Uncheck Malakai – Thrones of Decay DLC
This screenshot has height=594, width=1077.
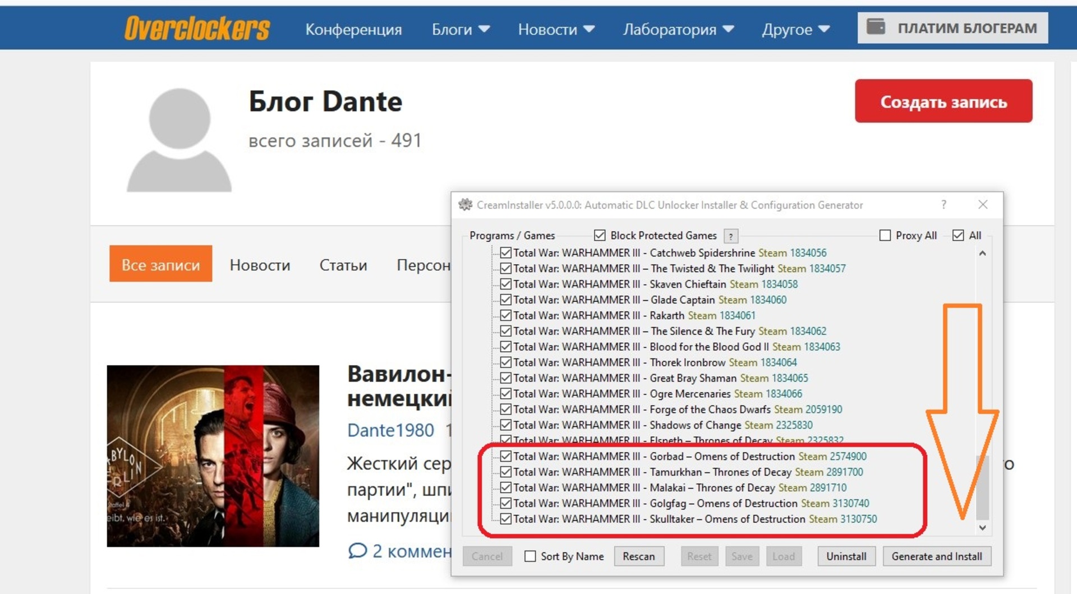tap(506, 488)
